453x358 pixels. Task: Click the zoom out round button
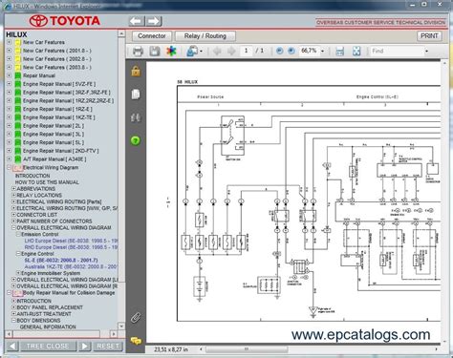point(279,51)
